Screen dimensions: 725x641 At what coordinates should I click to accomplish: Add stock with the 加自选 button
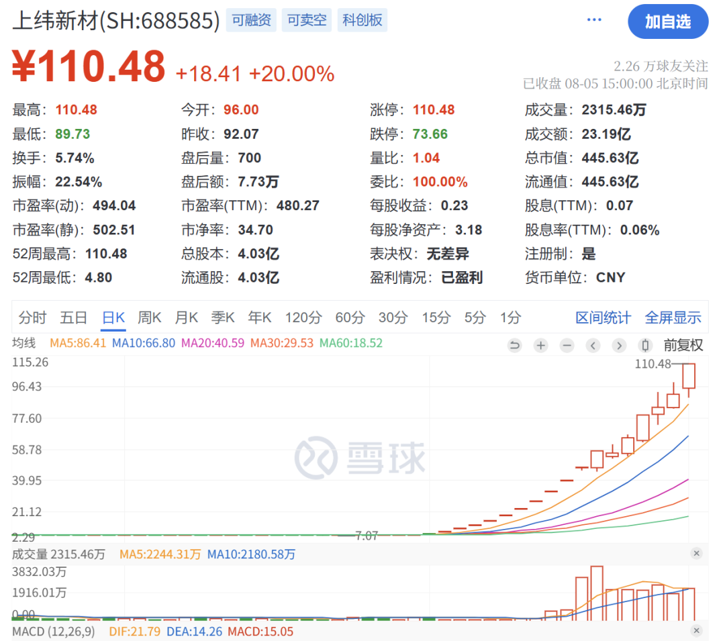tap(668, 21)
